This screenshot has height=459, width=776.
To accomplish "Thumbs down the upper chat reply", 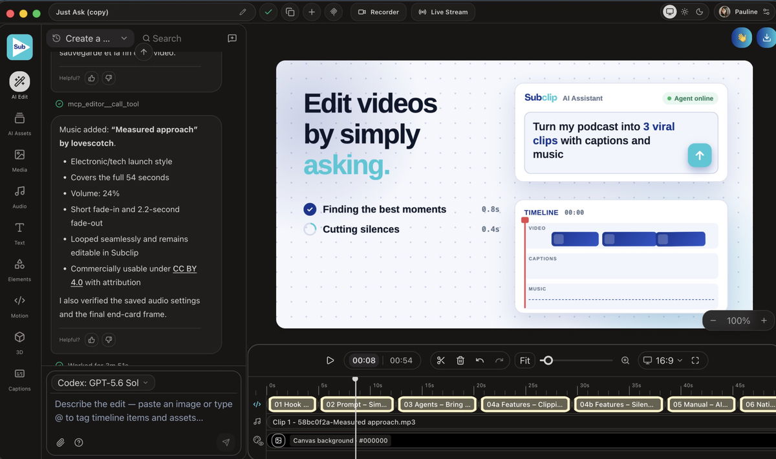I will coord(109,78).
